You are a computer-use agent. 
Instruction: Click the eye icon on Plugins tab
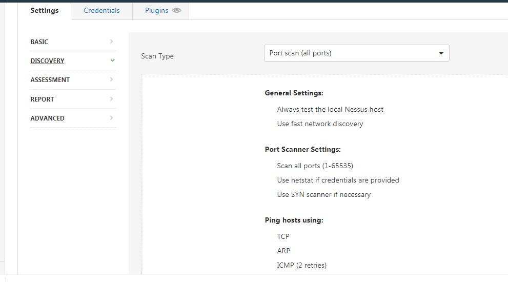[176, 10]
